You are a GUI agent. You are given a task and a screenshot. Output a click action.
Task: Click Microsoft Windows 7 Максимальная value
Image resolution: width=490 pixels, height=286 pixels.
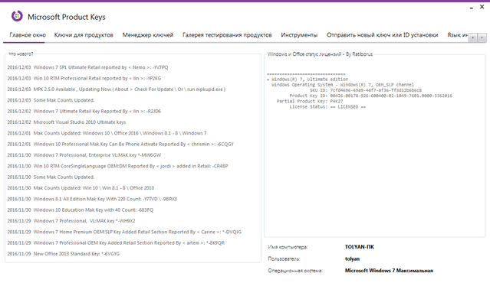[x=389, y=271]
